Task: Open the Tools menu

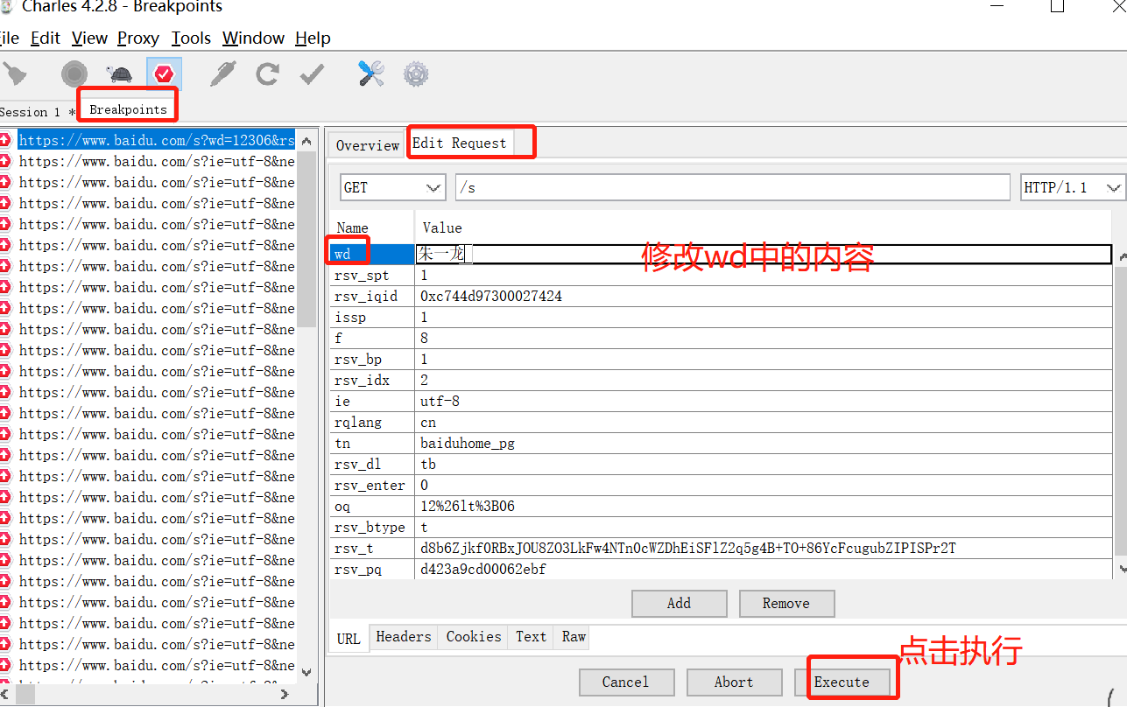Action: (x=191, y=38)
